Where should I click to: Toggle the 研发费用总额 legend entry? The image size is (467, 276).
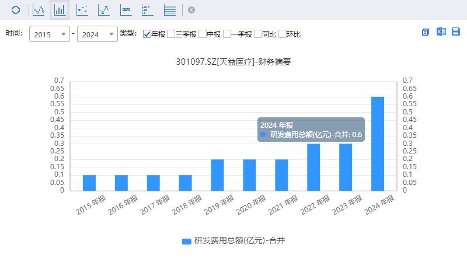(x=233, y=240)
